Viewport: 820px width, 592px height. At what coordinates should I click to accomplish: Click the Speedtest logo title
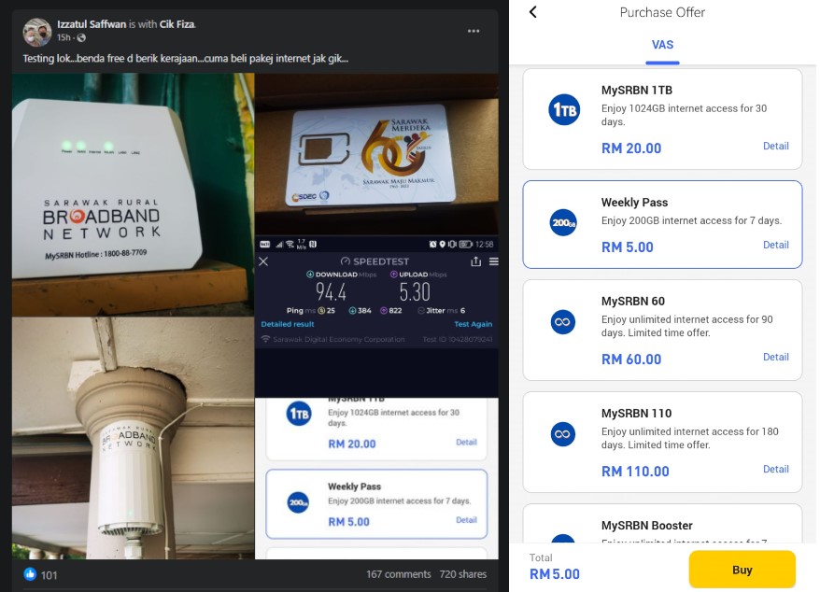(375, 261)
